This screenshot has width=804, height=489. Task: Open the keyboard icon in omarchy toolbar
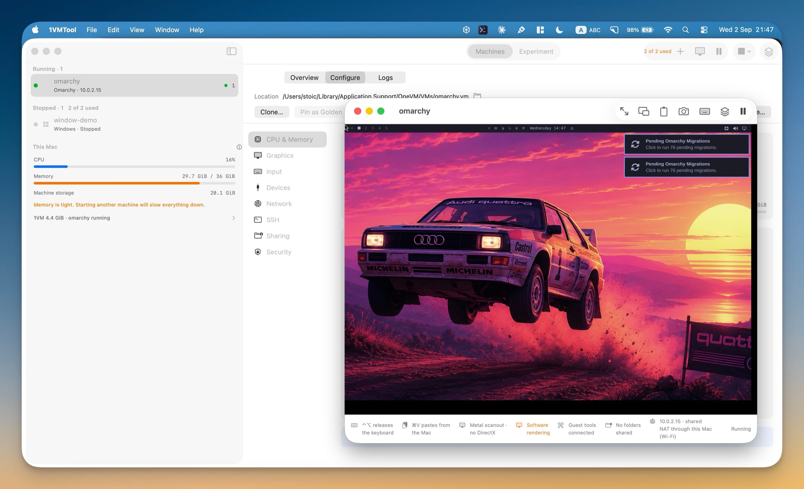coord(705,111)
